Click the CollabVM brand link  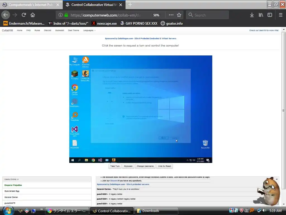click(x=7, y=30)
